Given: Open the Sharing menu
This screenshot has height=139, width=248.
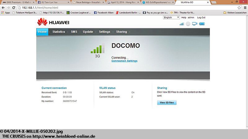Looking at the screenshot, I should tap(122, 32).
